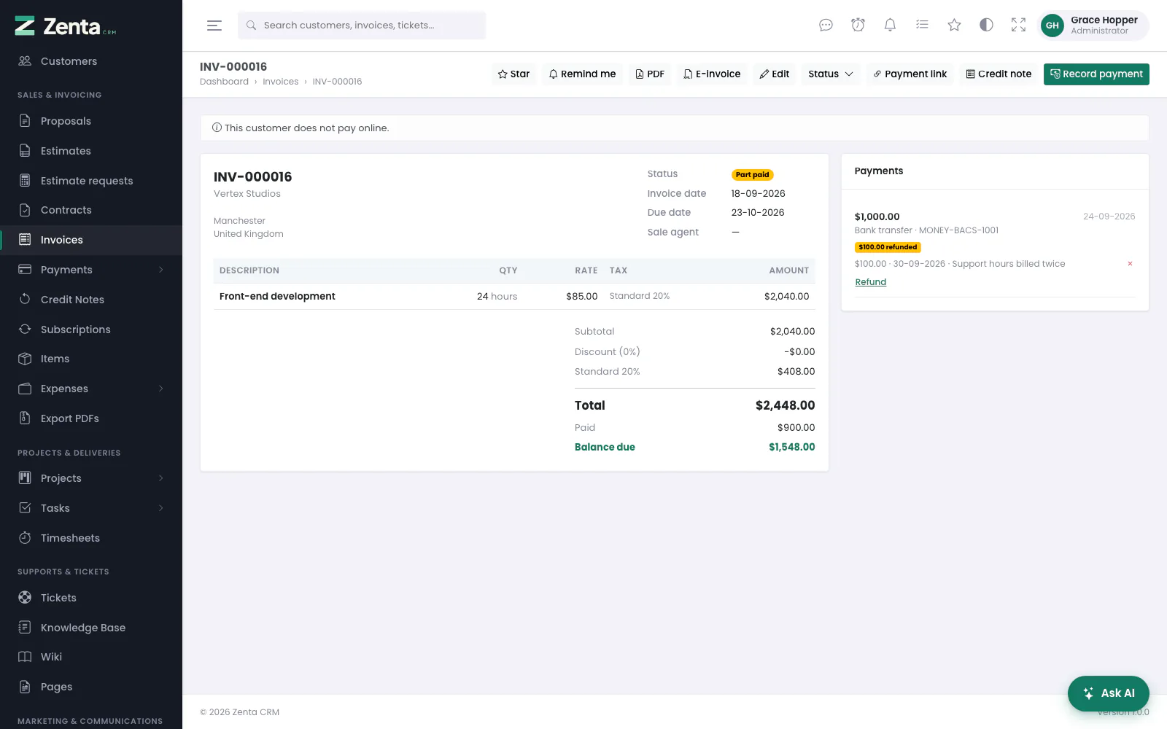Open the chat messages icon
1167x729 pixels.
tap(826, 26)
